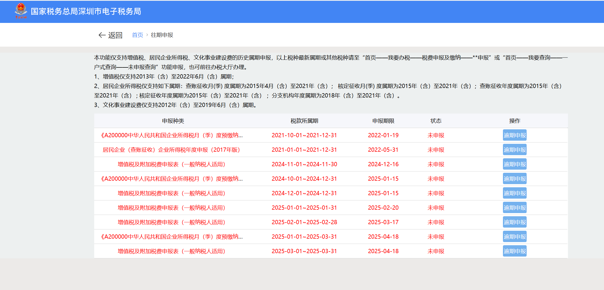Click note 3 about 文化事业建设费
Image resolution: width=604 pixels, height=290 pixels.
coord(176,105)
